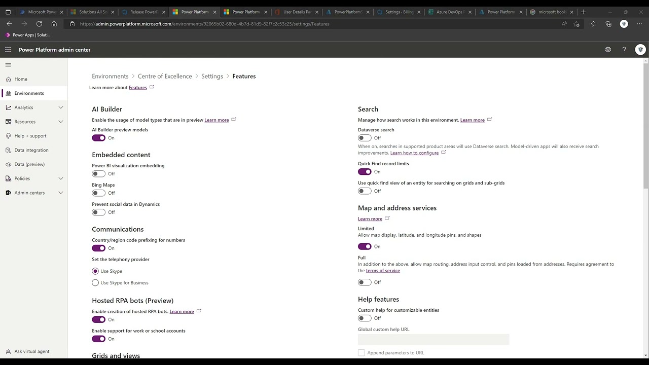Click the Data (preview) icon
This screenshot has height=365, width=649.
(9, 164)
